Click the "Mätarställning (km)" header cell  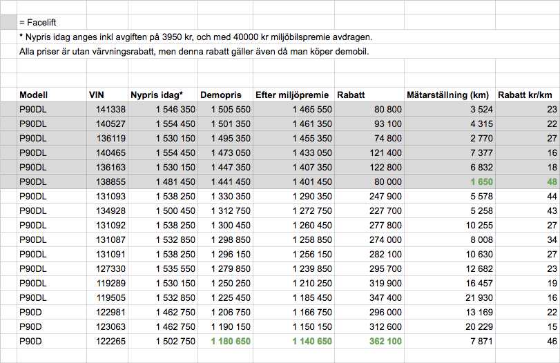(x=449, y=95)
